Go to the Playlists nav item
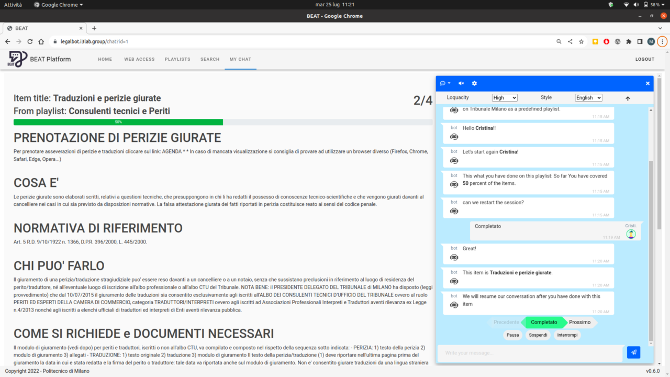The height and width of the screenshot is (377, 670). point(177,59)
